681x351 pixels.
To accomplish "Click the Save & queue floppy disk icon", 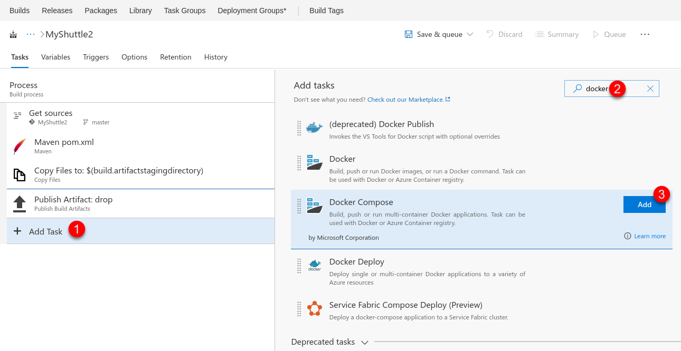I will click(x=409, y=34).
